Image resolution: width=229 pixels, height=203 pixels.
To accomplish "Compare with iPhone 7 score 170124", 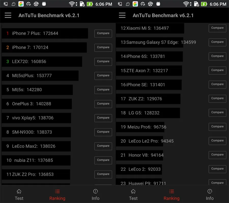I will click(x=103, y=48).
